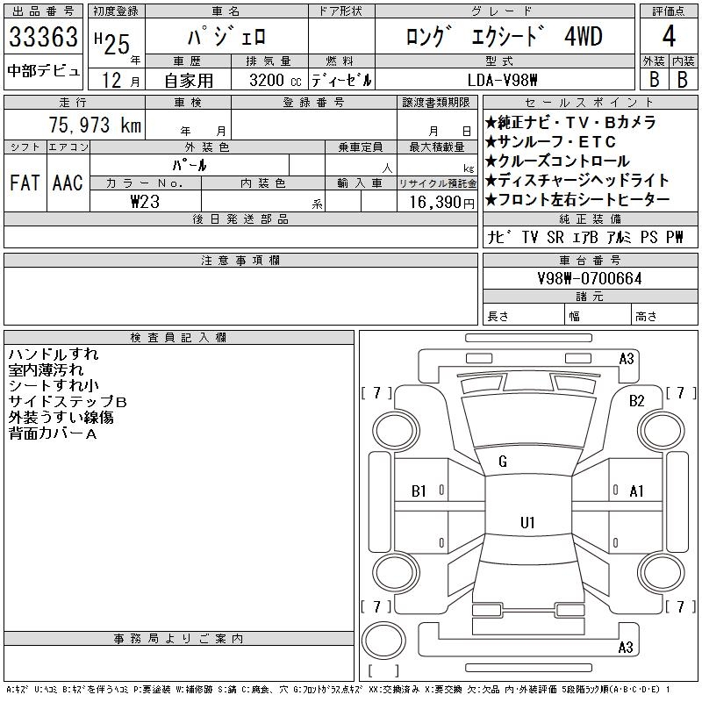Select the B grade under 外装
Viewport: 702px width, 702px height.
click(x=654, y=80)
